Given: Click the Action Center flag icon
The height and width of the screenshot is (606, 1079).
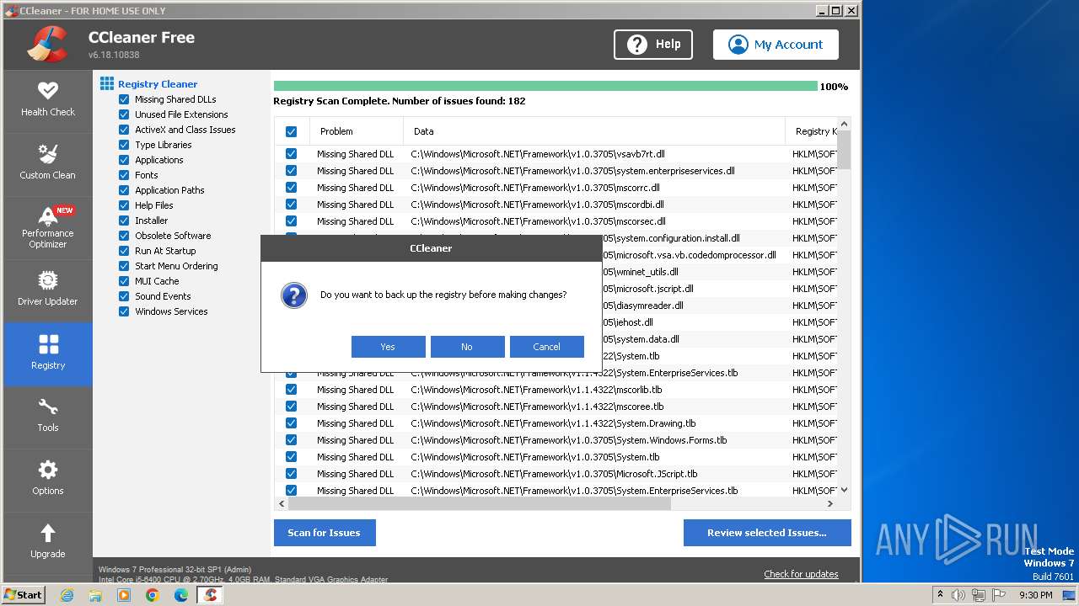Looking at the screenshot, I should tap(999, 595).
